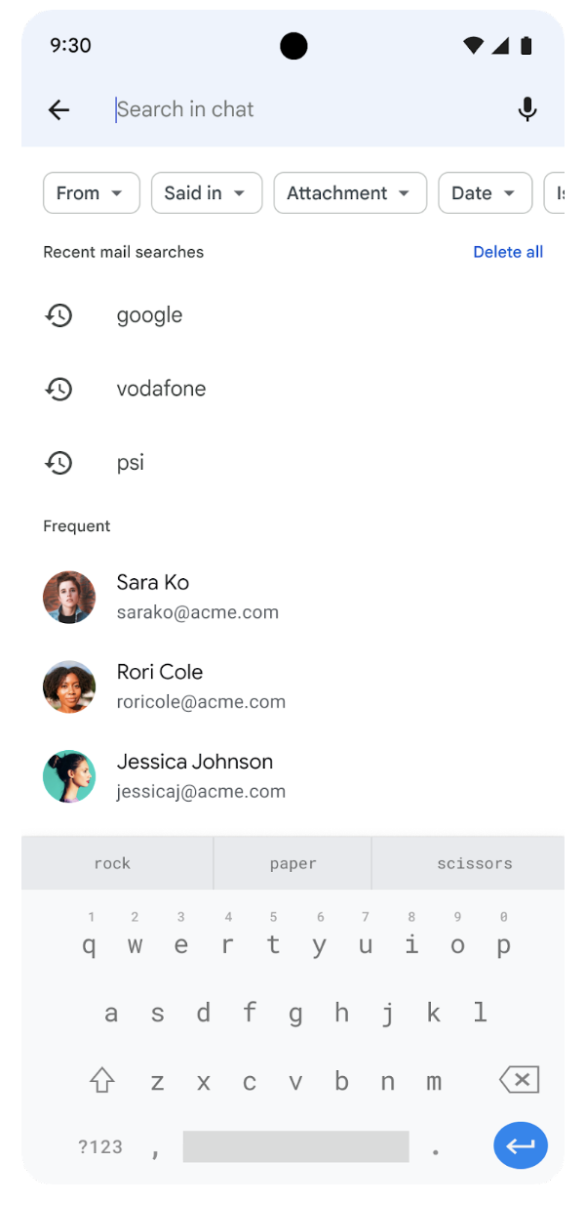The height and width of the screenshot is (1205, 585).
Task: Delete all recent mail searches
Action: click(507, 252)
